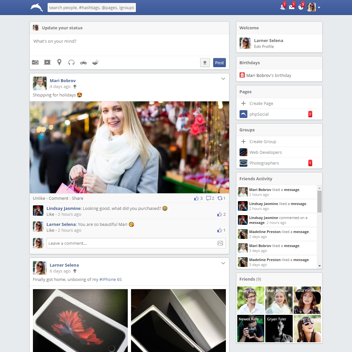View notifications via globe icon
The height and width of the screenshot is (352, 352).
301,7
